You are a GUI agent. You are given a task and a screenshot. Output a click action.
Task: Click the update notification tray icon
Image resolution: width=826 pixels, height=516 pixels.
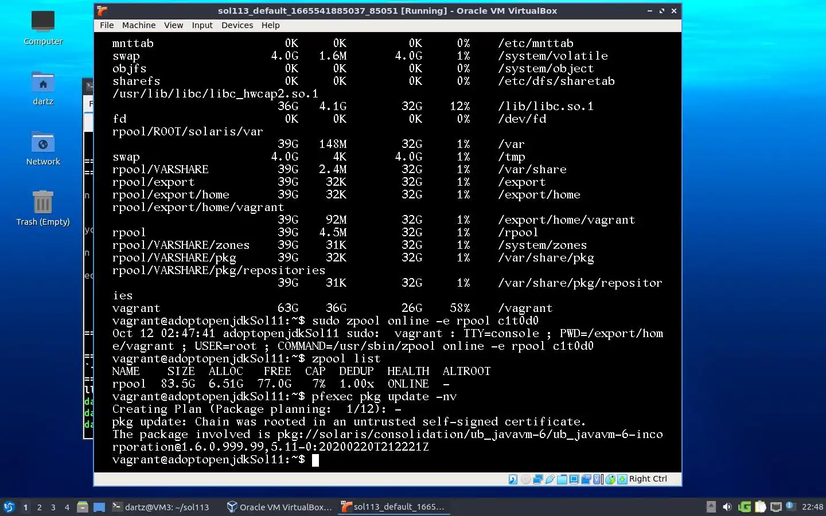click(790, 506)
